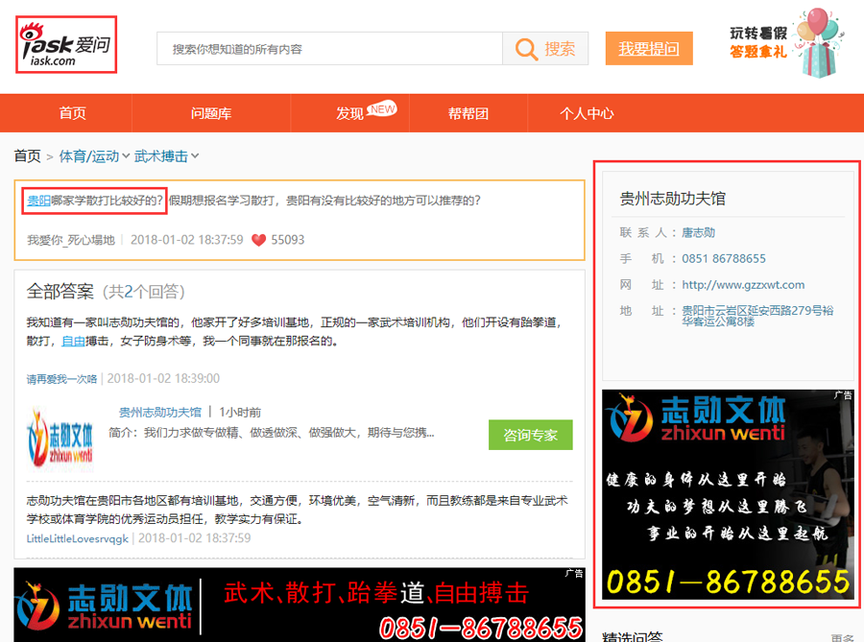Click the (共2个回答) answer count

click(x=143, y=292)
